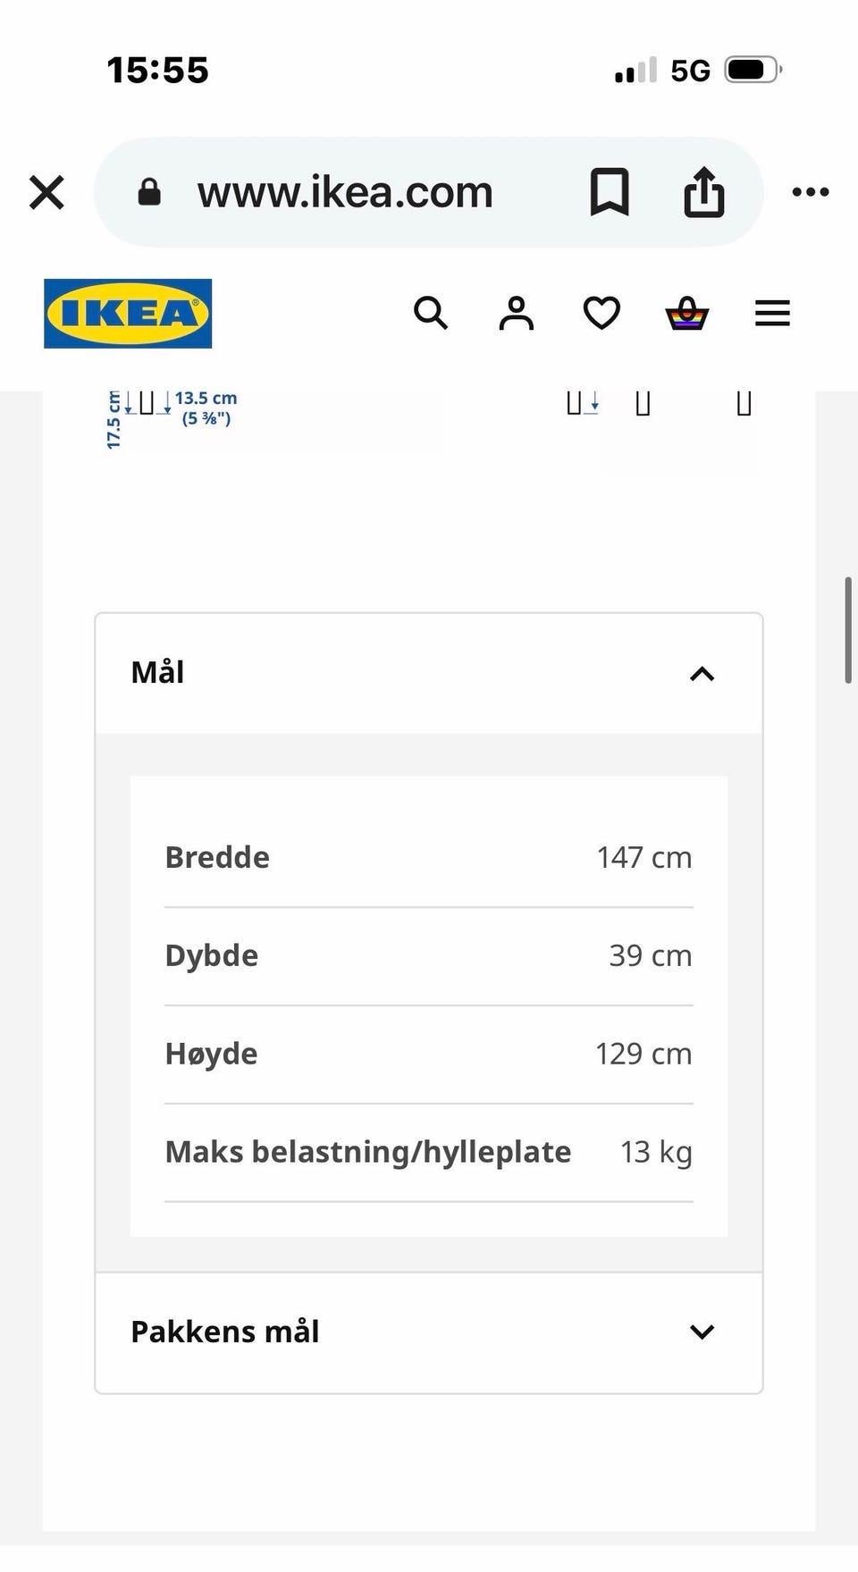Click the page scrollbar thumb
This screenshot has width=858, height=1572.
point(848,630)
